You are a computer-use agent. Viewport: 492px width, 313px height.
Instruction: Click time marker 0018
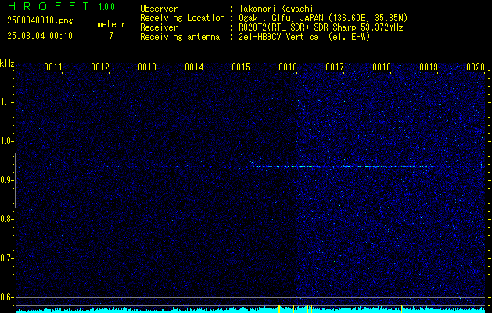(382, 67)
